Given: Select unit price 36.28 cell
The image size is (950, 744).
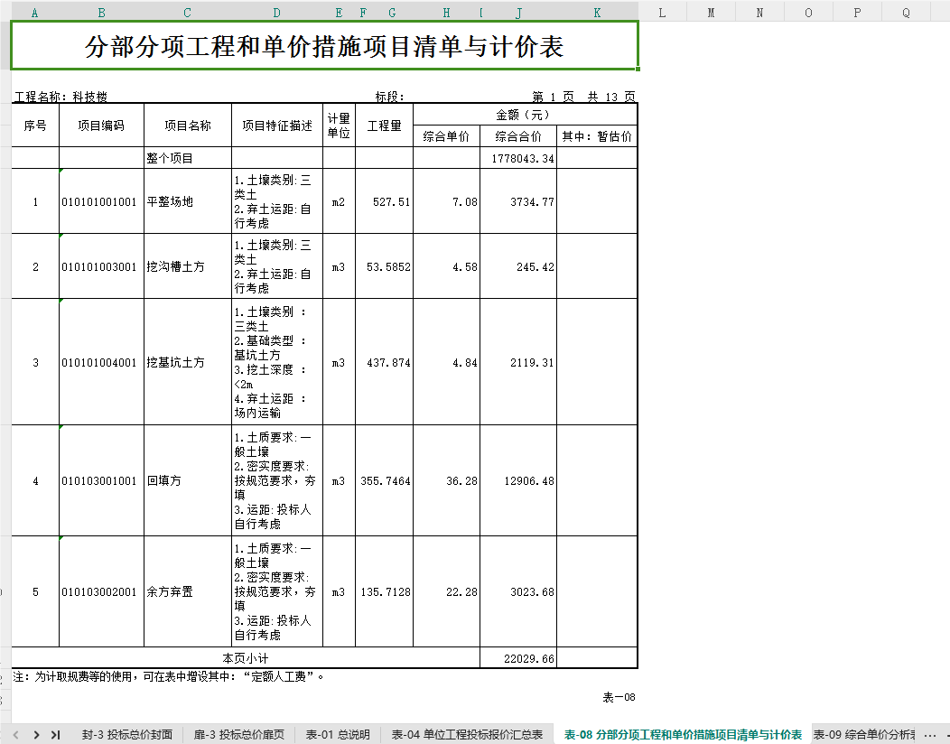Looking at the screenshot, I should click(446, 480).
